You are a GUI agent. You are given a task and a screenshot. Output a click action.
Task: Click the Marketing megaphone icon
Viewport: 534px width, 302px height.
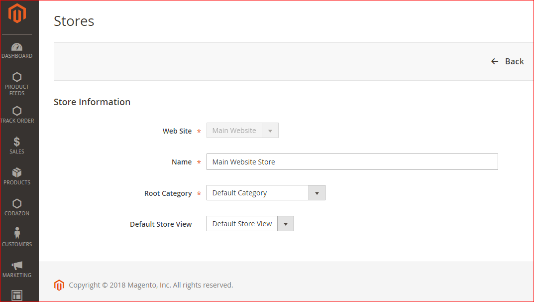(17, 266)
